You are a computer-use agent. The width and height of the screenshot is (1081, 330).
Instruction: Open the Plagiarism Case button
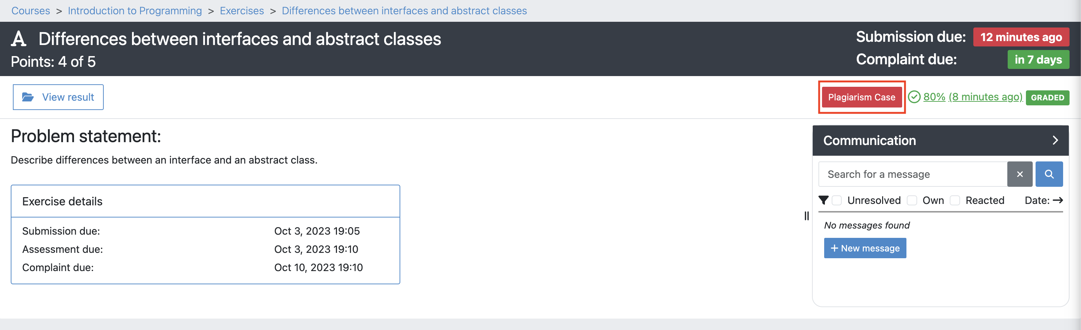(861, 97)
